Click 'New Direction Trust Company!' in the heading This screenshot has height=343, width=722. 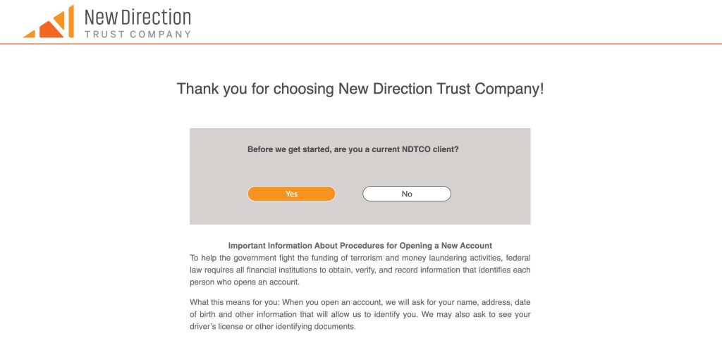[441, 89]
